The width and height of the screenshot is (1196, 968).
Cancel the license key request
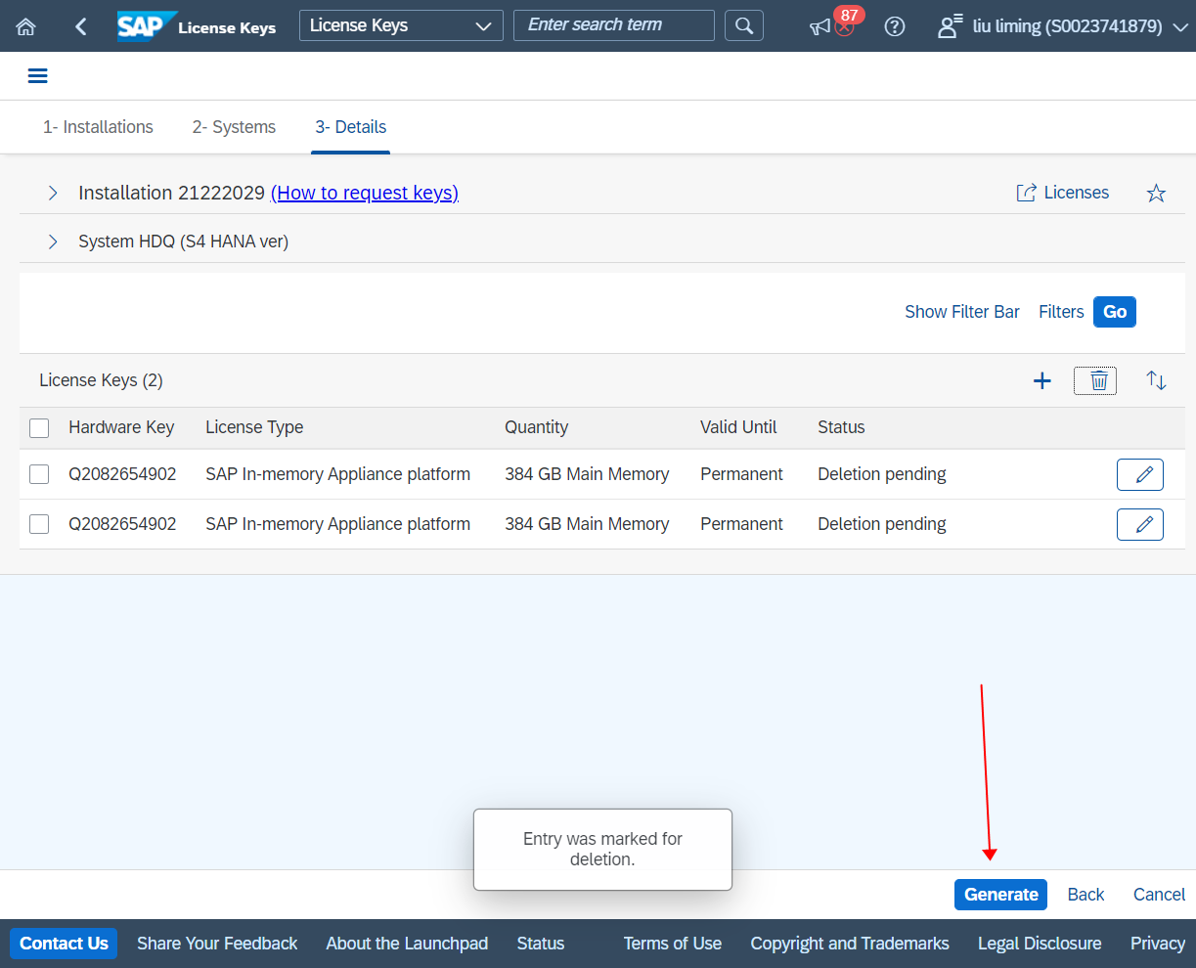(x=1159, y=895)
